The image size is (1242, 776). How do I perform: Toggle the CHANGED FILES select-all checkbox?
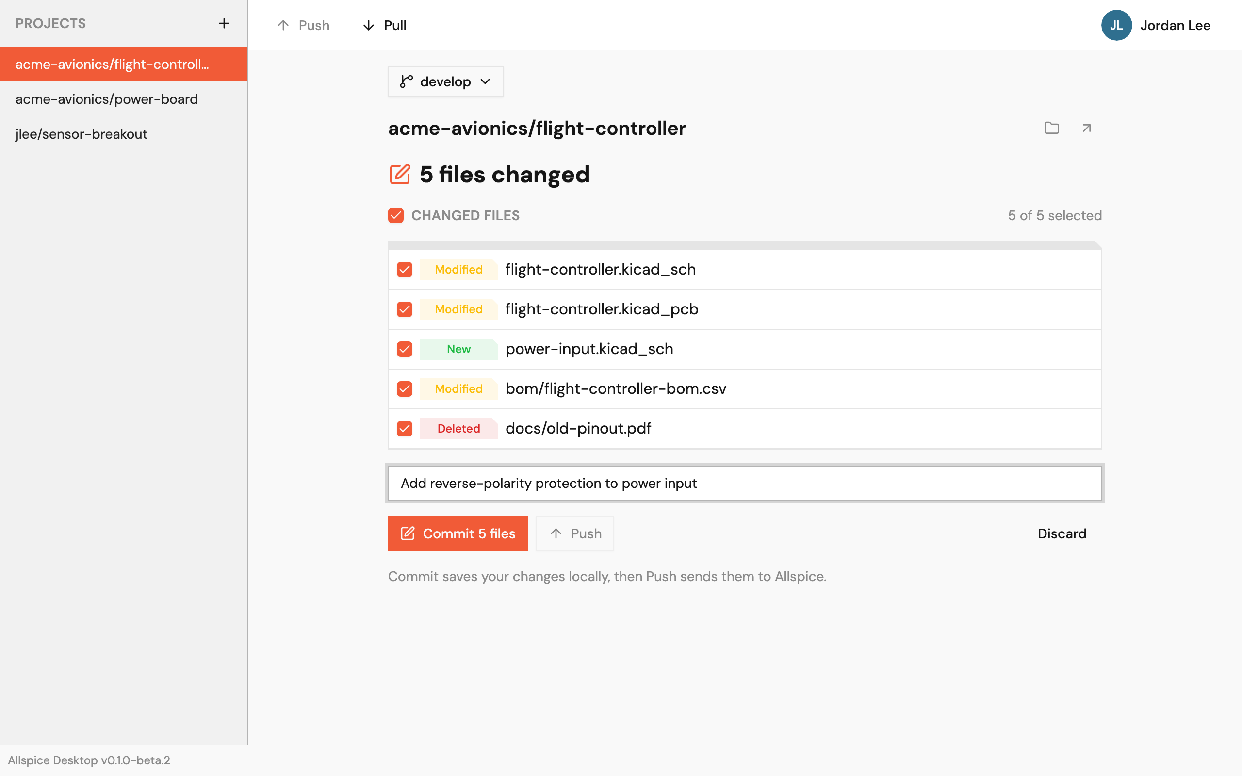point(396,215)
